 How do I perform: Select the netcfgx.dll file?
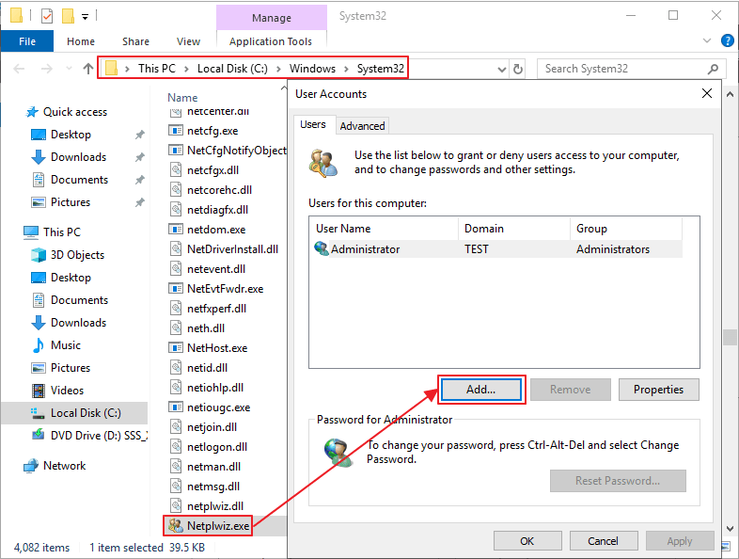click(x=212, y=170)
